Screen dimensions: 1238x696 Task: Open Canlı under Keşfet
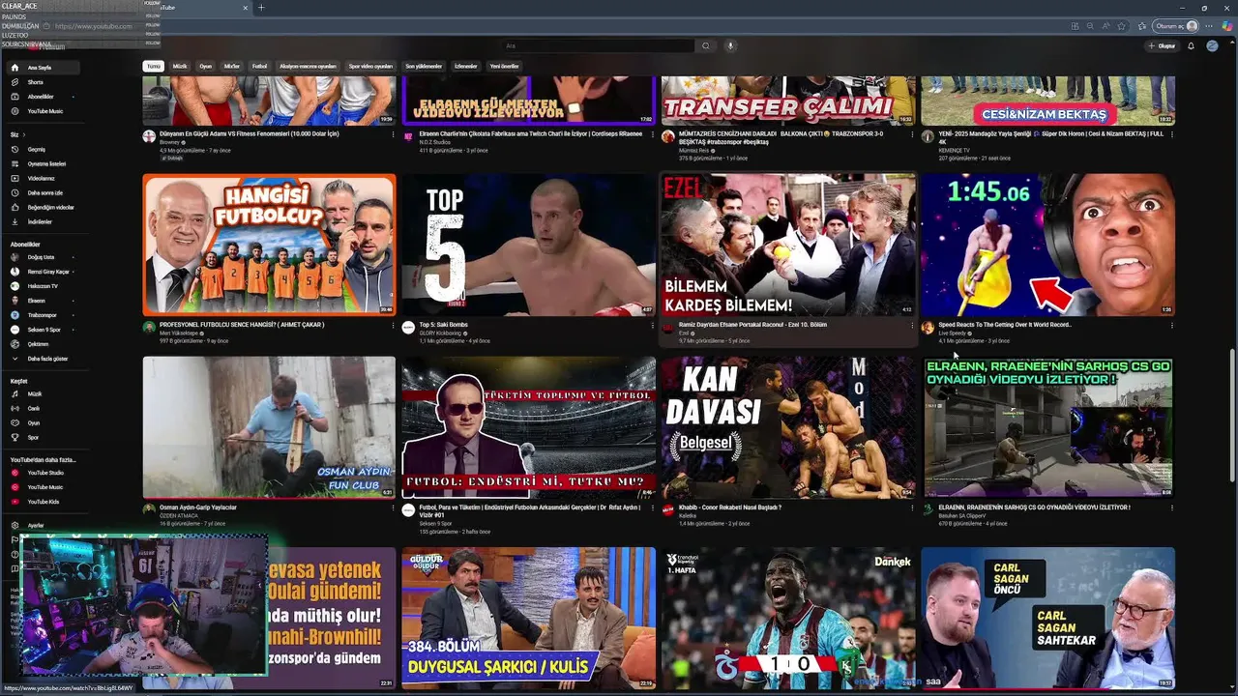click(44, 409)
